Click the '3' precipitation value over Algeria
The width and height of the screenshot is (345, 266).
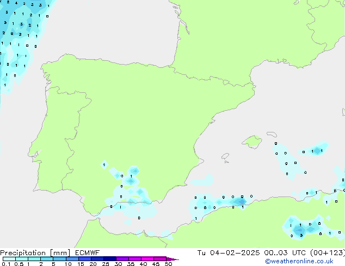pos(301,236)
